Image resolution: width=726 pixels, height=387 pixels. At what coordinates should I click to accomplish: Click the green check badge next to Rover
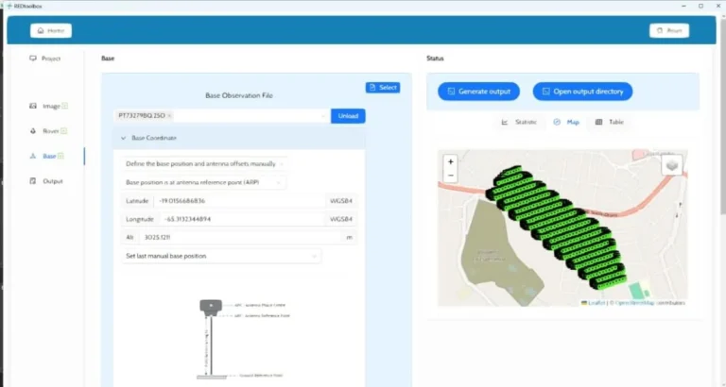(x=64, y=131)
